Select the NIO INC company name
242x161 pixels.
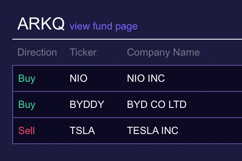pyautogui.click(x=146, y=78)
